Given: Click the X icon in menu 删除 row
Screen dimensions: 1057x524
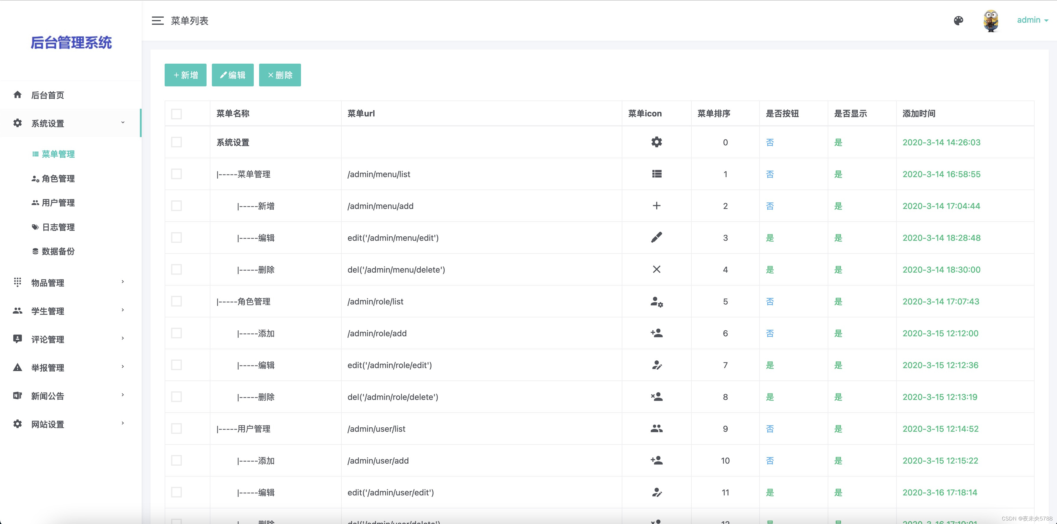Looking at the screenshot, I should point(657,269).
